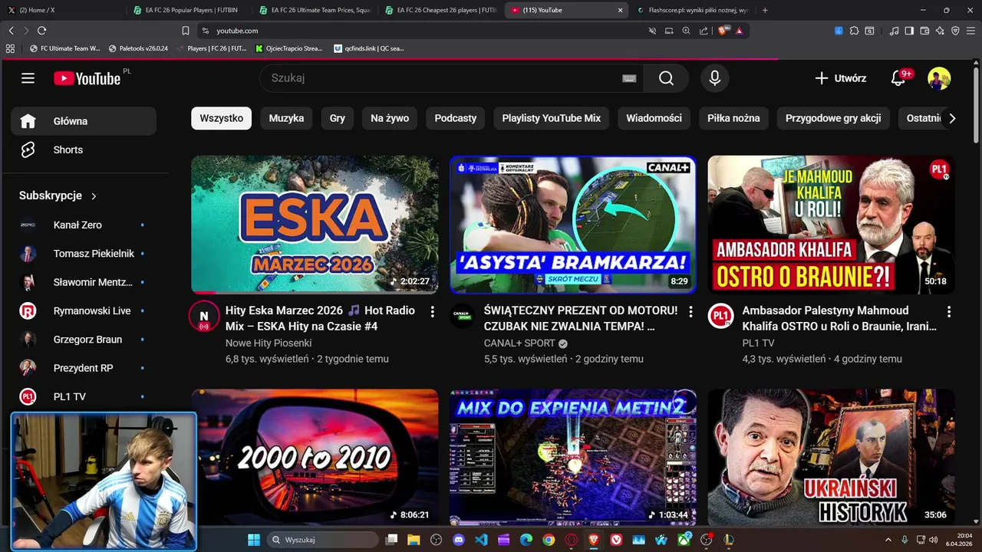The width and height of the screenshot is (982, 552).
Task: Reload the page in browser toolbar
Action: pyautogui.click(x=41, y=31)
